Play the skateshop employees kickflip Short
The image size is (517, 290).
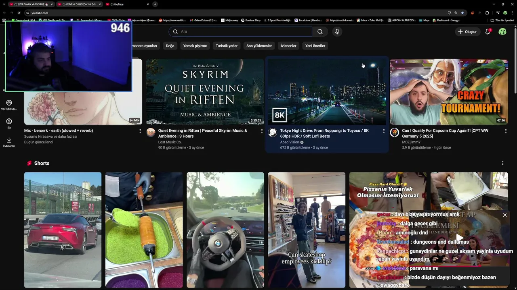tap(307, 230)
